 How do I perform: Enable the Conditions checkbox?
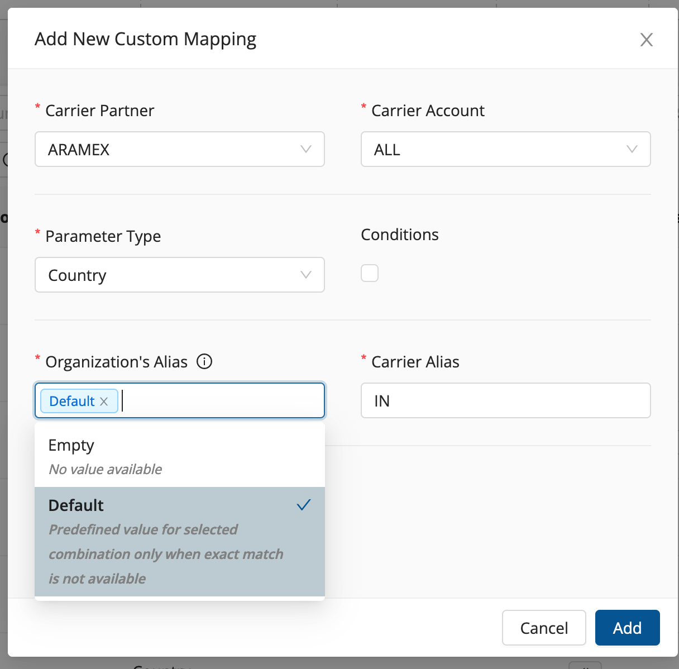pyautogui.click(x=370, y=274)
